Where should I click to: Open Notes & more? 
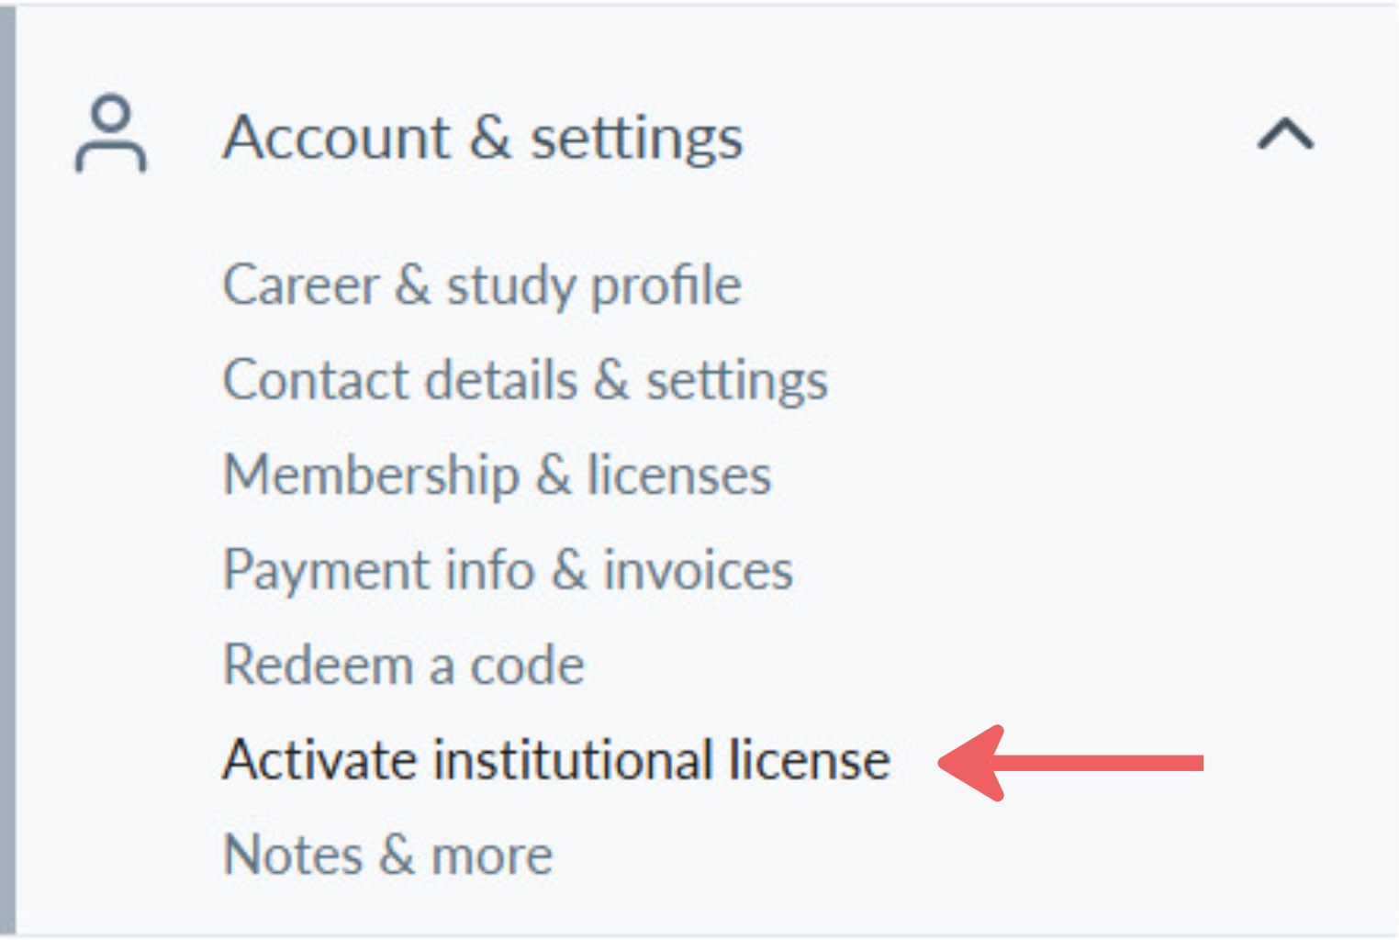(x=387, y=855)
